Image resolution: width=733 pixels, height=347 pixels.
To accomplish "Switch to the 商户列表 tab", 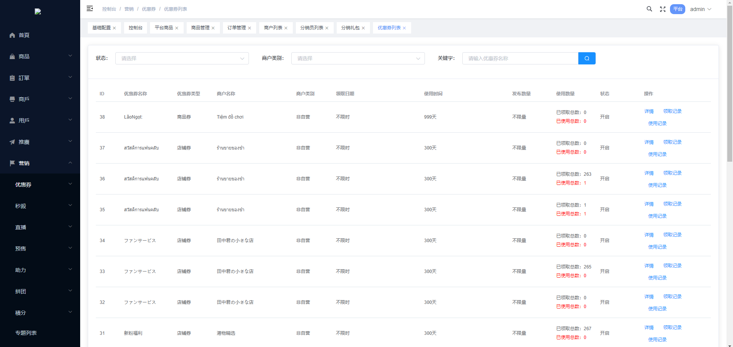I will 273,28.
